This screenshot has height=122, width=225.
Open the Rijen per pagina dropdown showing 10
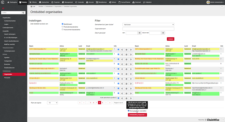52,103
